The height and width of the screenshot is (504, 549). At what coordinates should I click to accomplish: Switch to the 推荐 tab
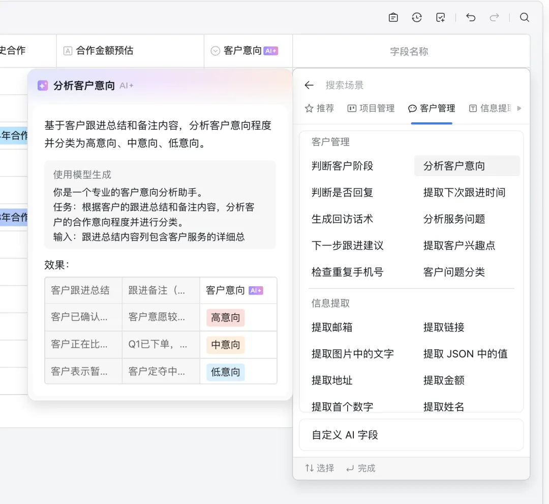(x=319, y=108)
